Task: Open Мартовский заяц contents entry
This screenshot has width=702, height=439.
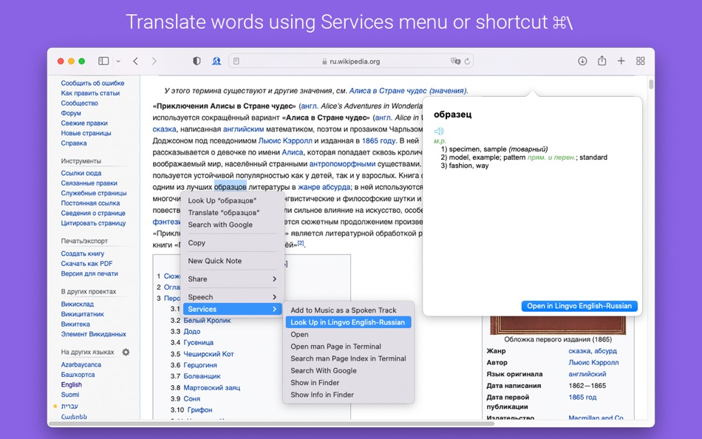Action: click(212, 387)
